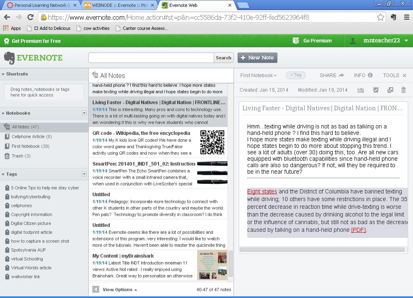Screen dimensions: 413x298
Task: Go to previous page of notes arrow
Action: 96,289
